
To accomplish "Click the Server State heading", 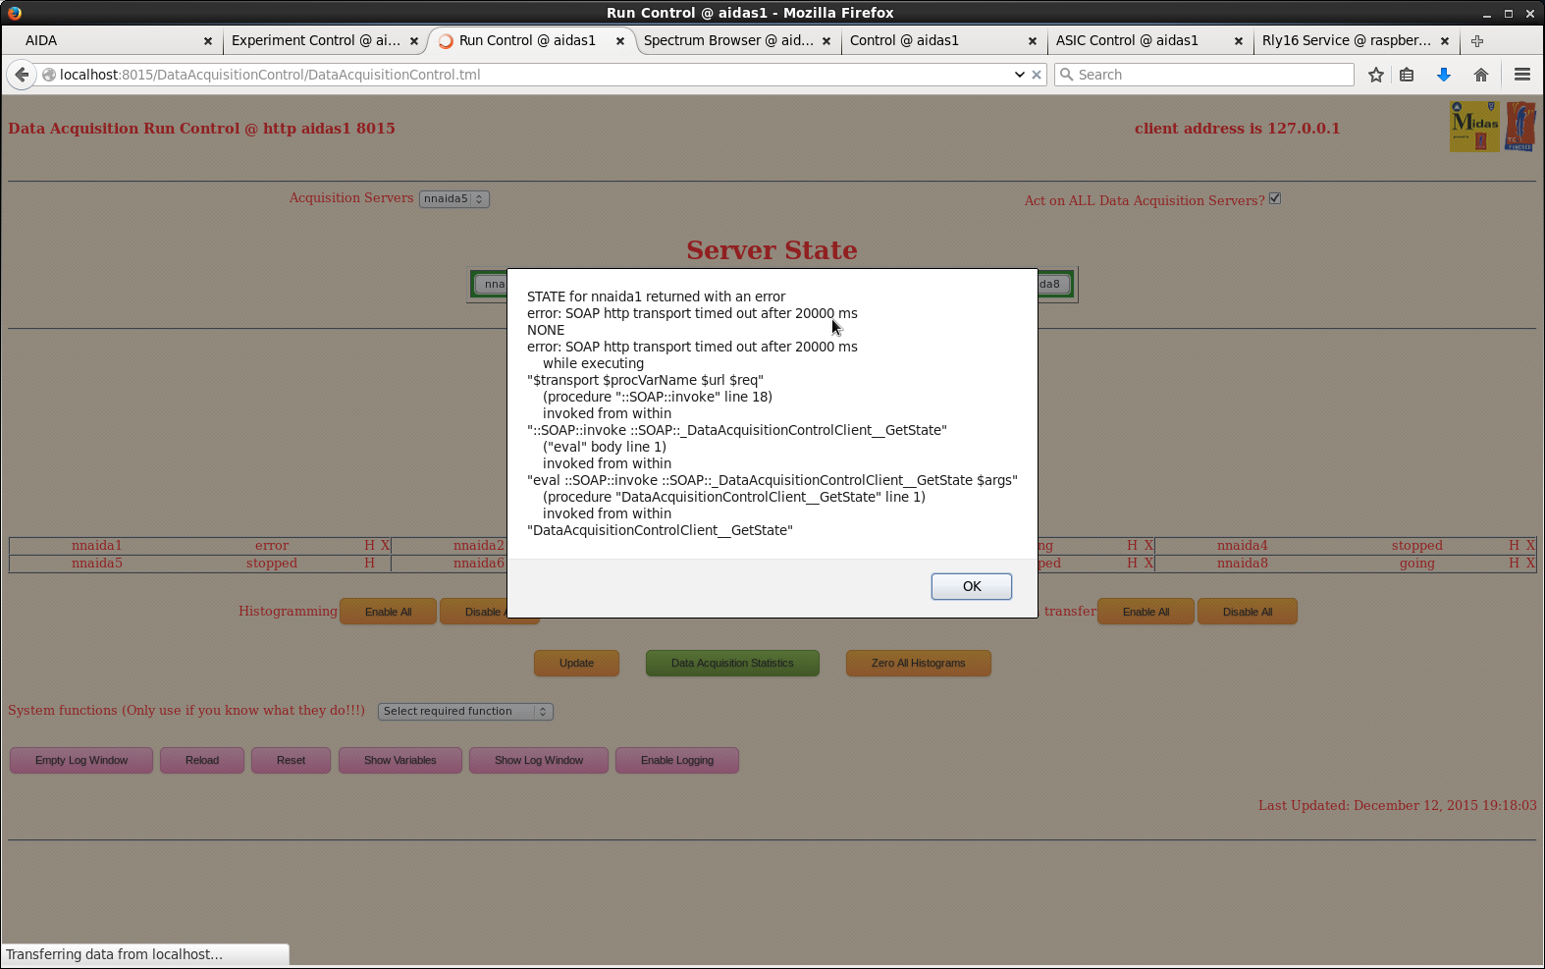I will click(772, 250).
